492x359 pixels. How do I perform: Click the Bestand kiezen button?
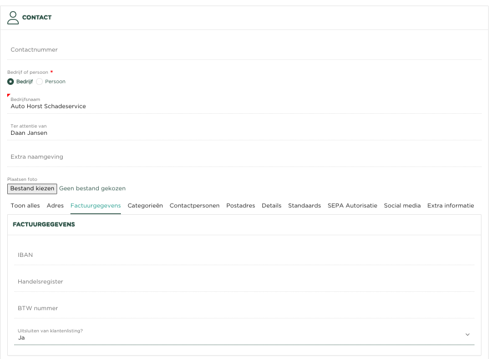(x=32, y=189)
